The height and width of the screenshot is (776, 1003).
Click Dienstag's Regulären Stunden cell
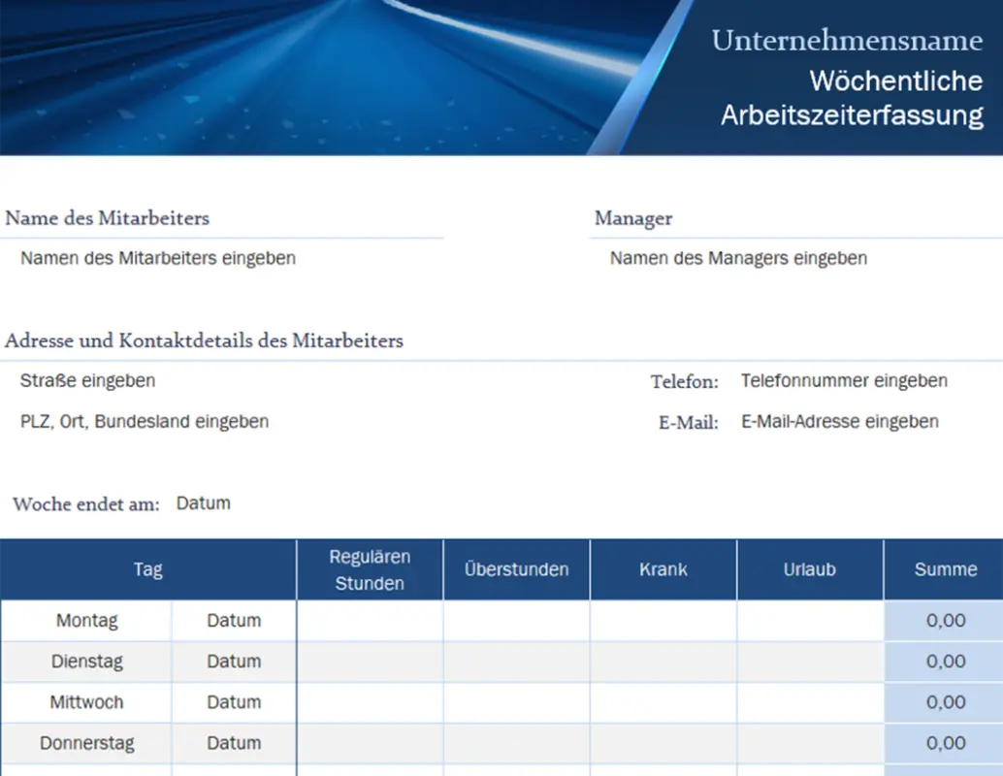370,662
